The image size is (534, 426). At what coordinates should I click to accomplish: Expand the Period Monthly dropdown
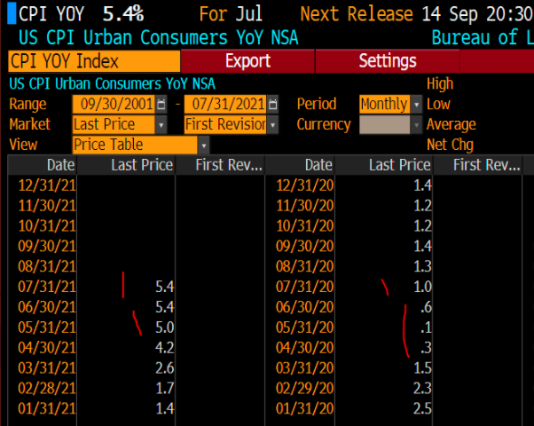(x=417, y=105)
